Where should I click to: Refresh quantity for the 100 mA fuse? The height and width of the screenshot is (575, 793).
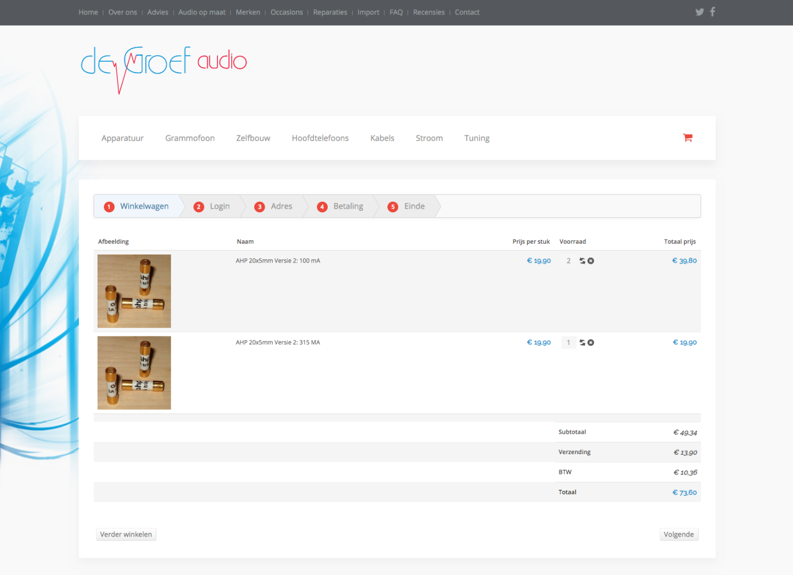point(582,261)
